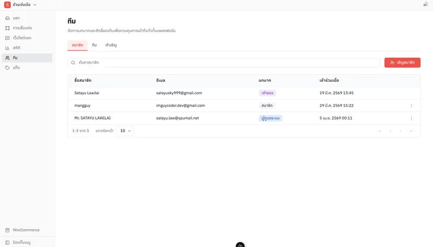
Task: Collapse the sidebar menu at bottom
Action: coord(27,242)
